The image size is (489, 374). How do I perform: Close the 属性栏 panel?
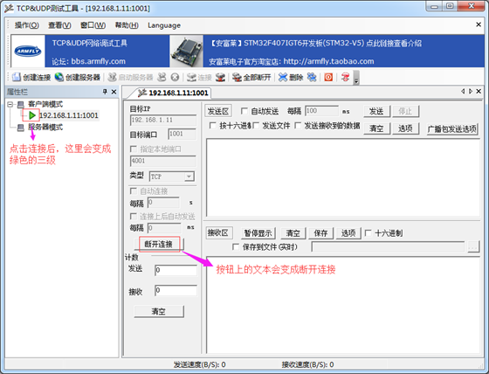point(114,92)
